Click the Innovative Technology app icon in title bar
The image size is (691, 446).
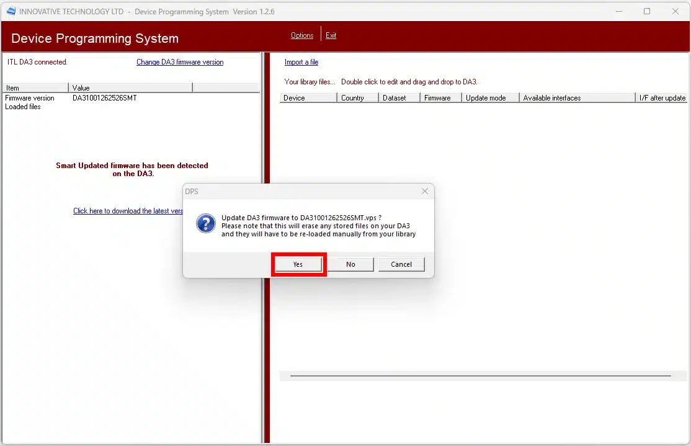click(x=11, y=11)
